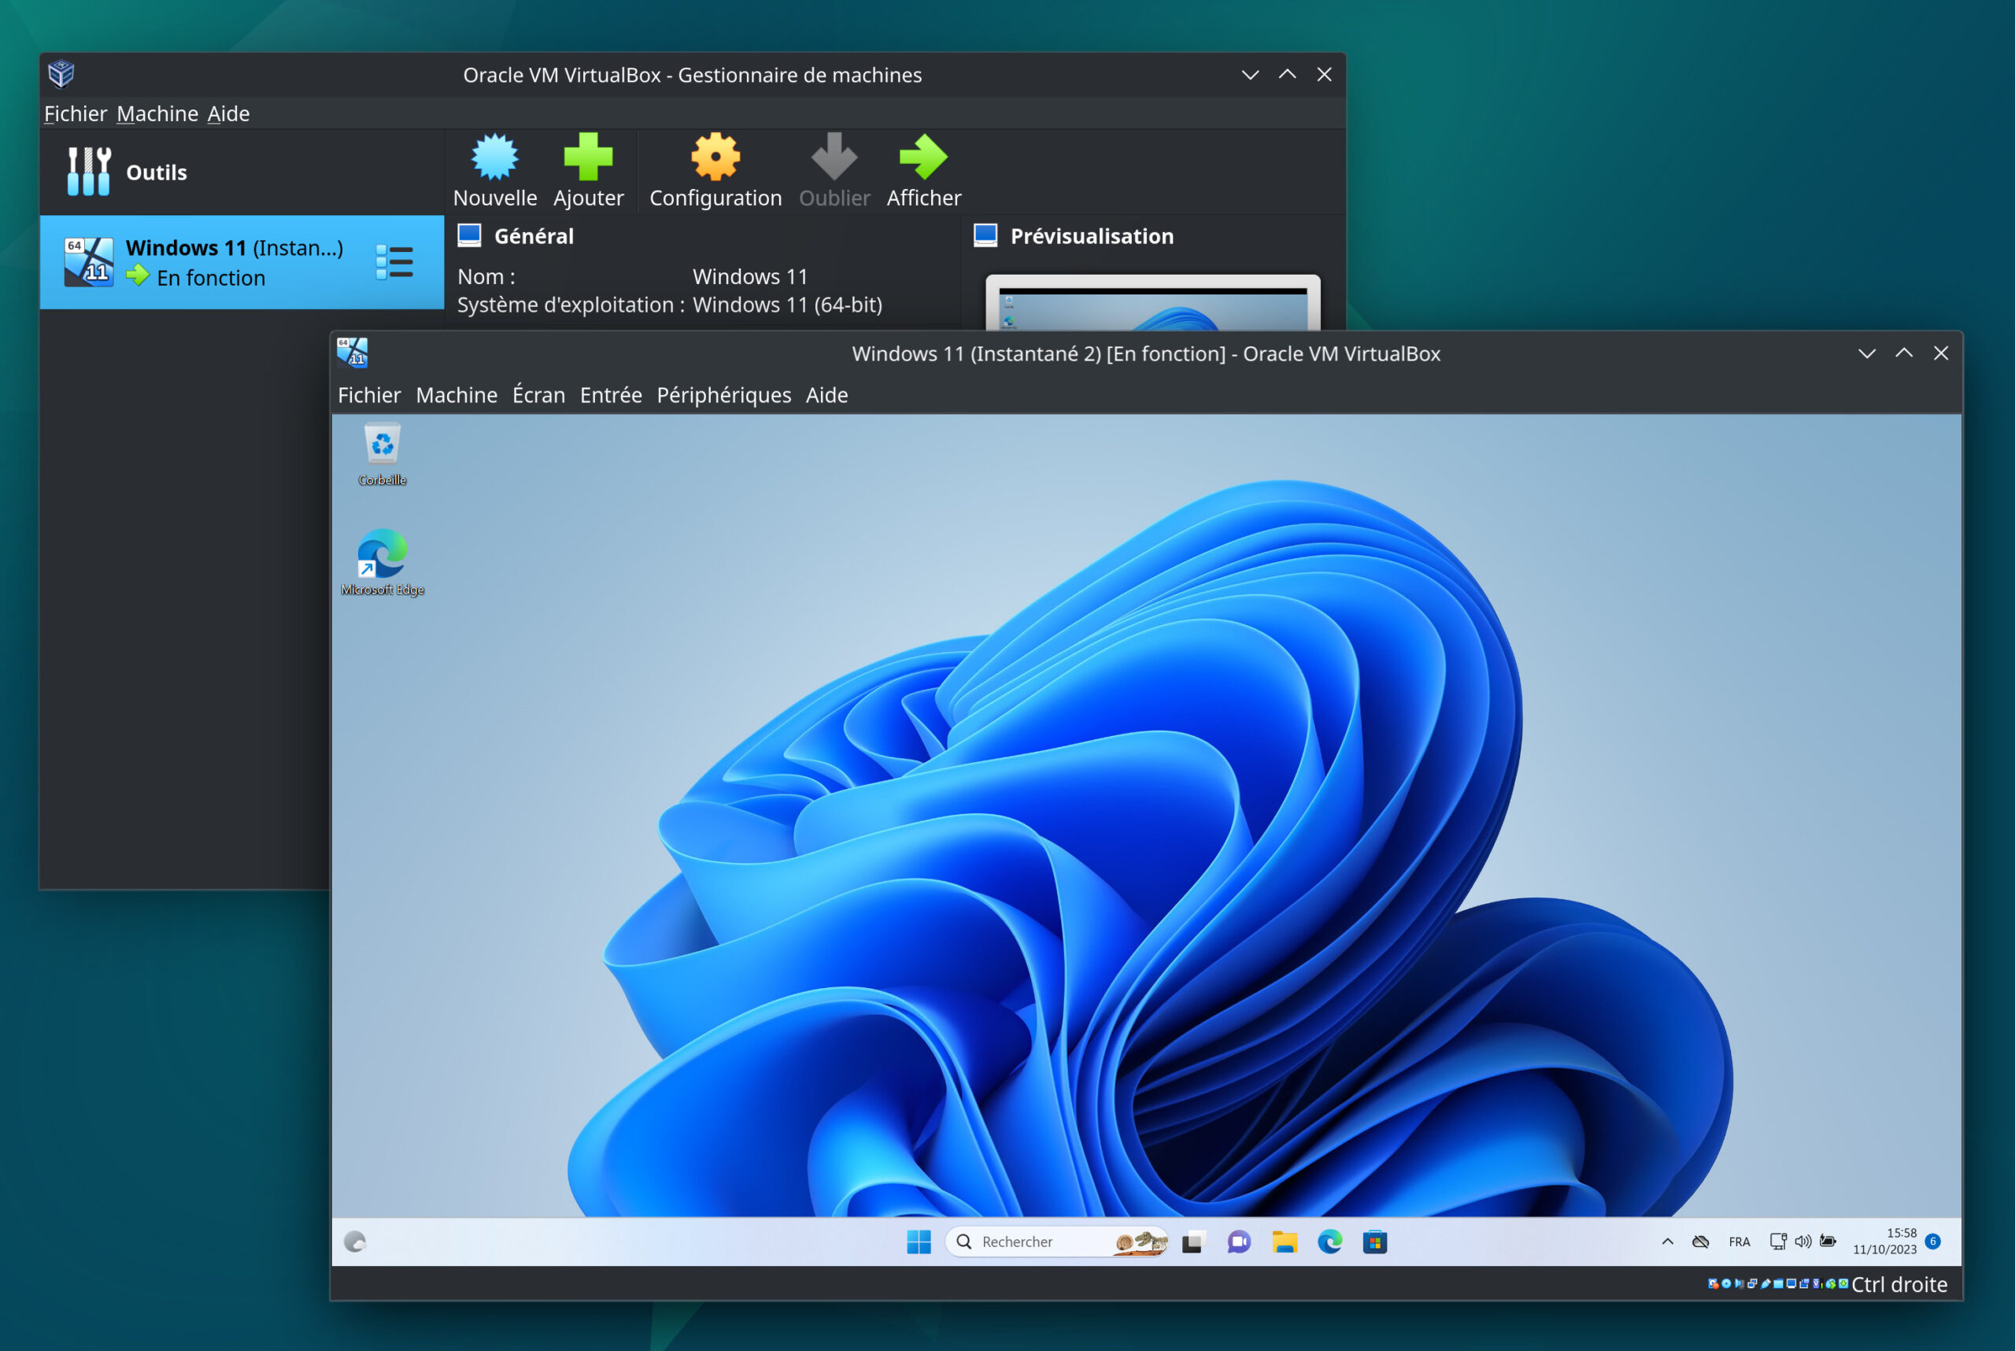The image size is (2015, 1351).
Task: Open the Entrée menu
Action: click(611, 394)
